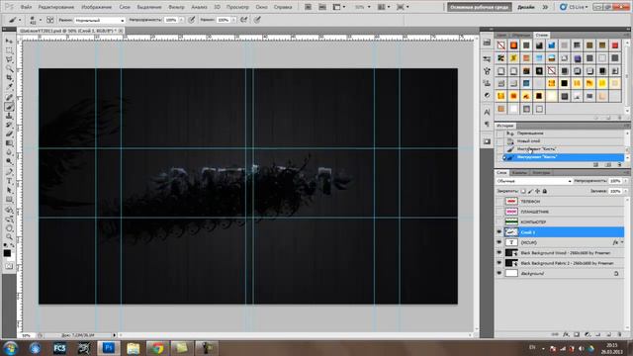Screen dimensions: 633x356
Task: Open the Окно menu
Action: (x=261, y=7)
